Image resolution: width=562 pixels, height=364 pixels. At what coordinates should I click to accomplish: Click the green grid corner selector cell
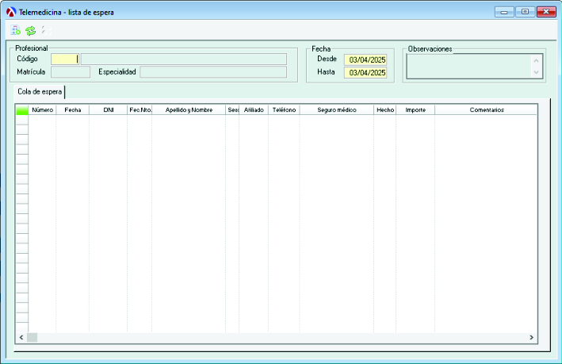(x=22, y=110)
